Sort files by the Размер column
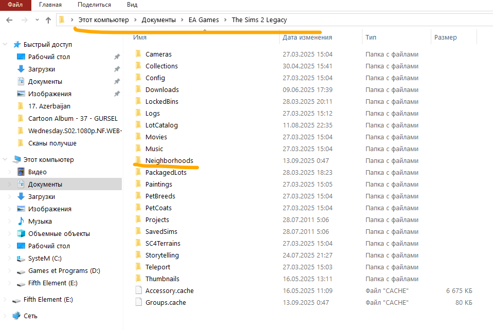493x330 pixels. click(445, 37)
